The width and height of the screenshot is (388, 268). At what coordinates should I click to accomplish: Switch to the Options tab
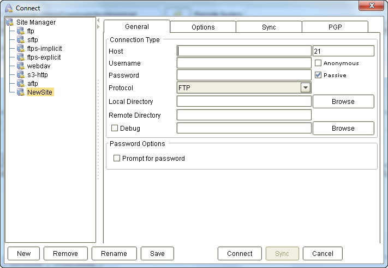203,27
